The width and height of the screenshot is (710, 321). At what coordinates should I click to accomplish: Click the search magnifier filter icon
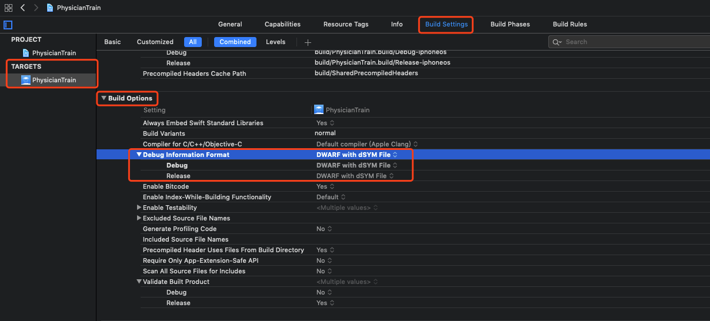click(x=556, y=42)
